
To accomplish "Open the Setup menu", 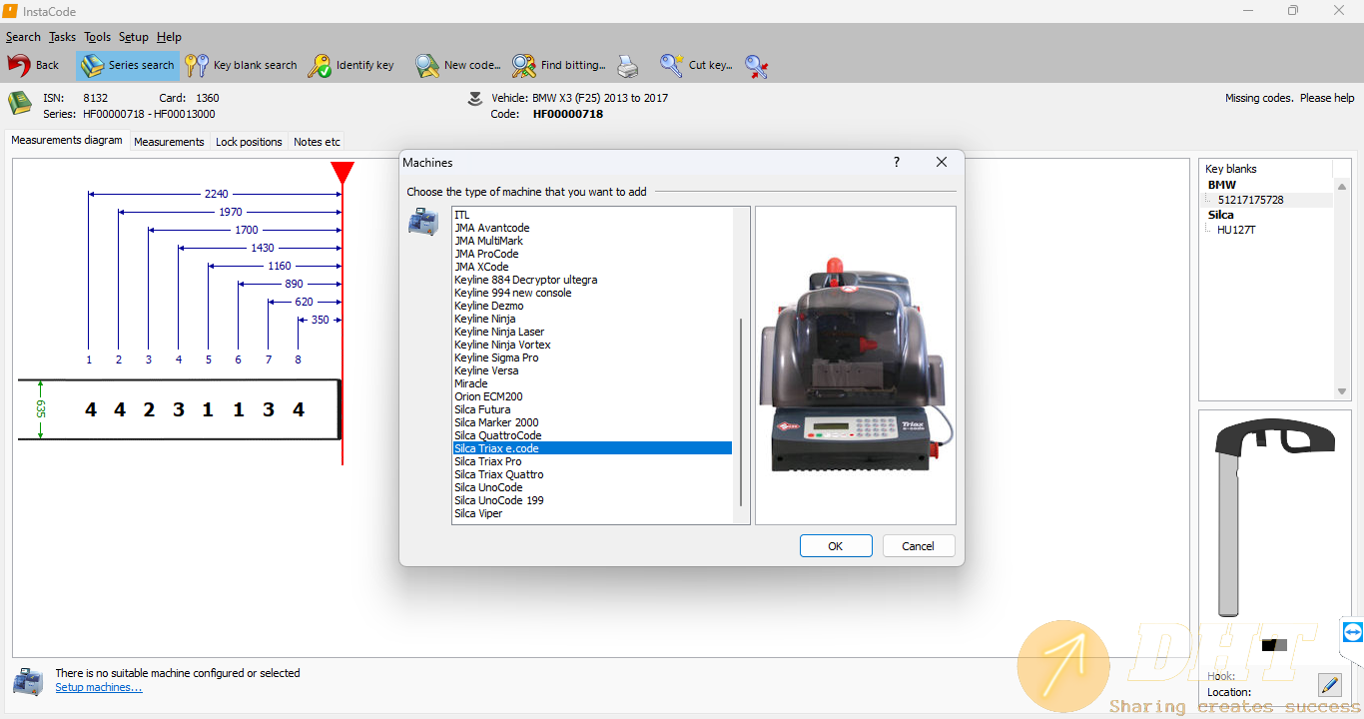I will point(134,37).
